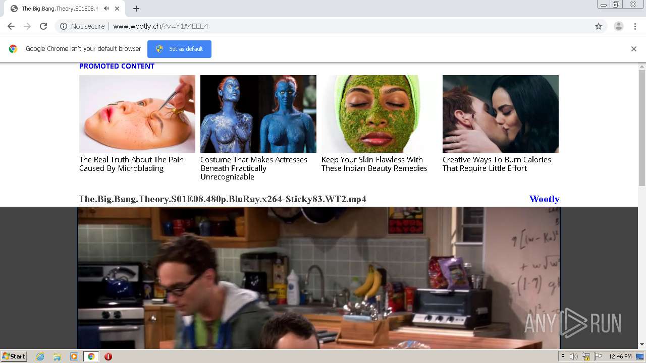Open the Action Center flag icon

pyautogui.click(x=598, y=356)
